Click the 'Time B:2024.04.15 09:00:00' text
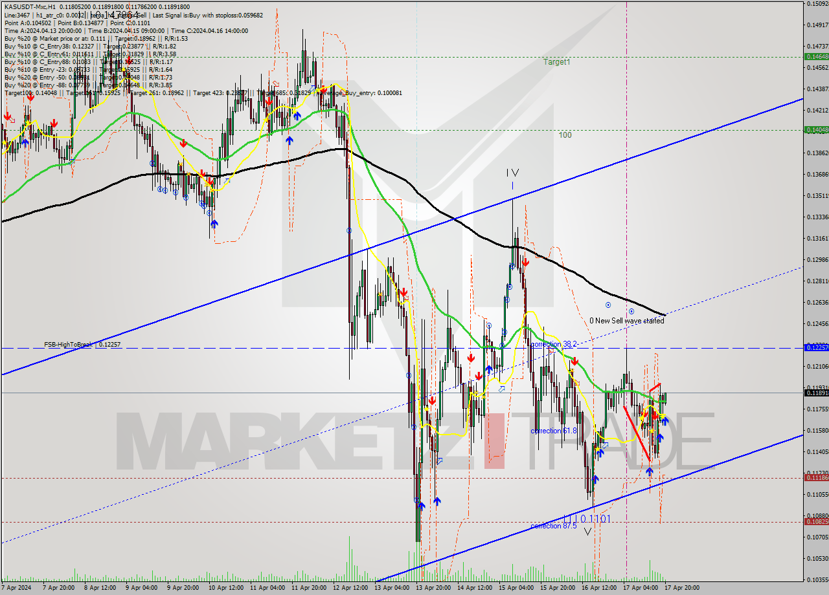829x595 pixels. pos(126,30)
